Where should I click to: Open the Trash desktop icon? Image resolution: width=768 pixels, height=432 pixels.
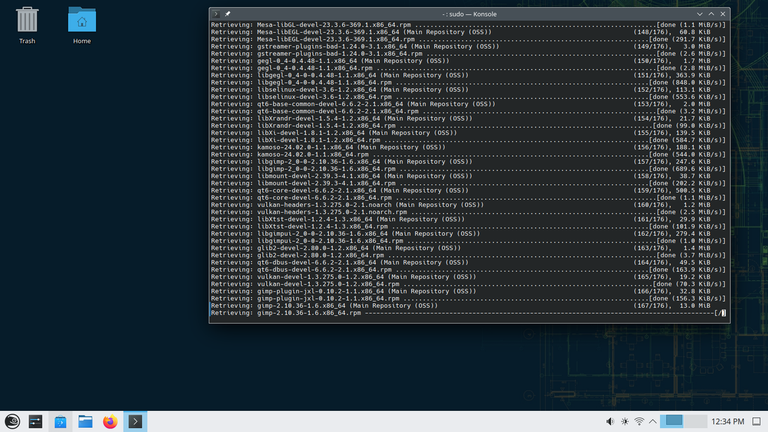(x=27, y=25)
